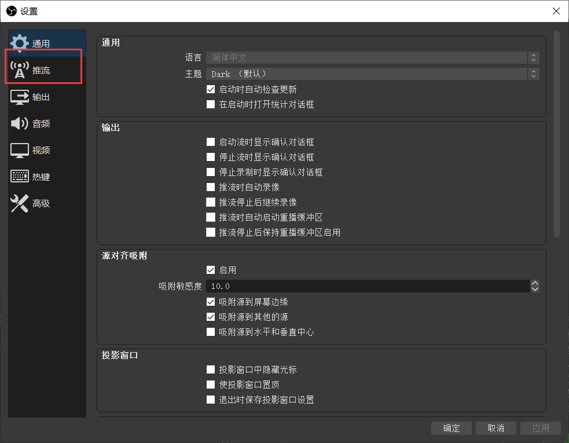Viewport: 569px width, 443px height.
Task: Select the Output (输出) monitor arrow icon
Action: point(19,97)
